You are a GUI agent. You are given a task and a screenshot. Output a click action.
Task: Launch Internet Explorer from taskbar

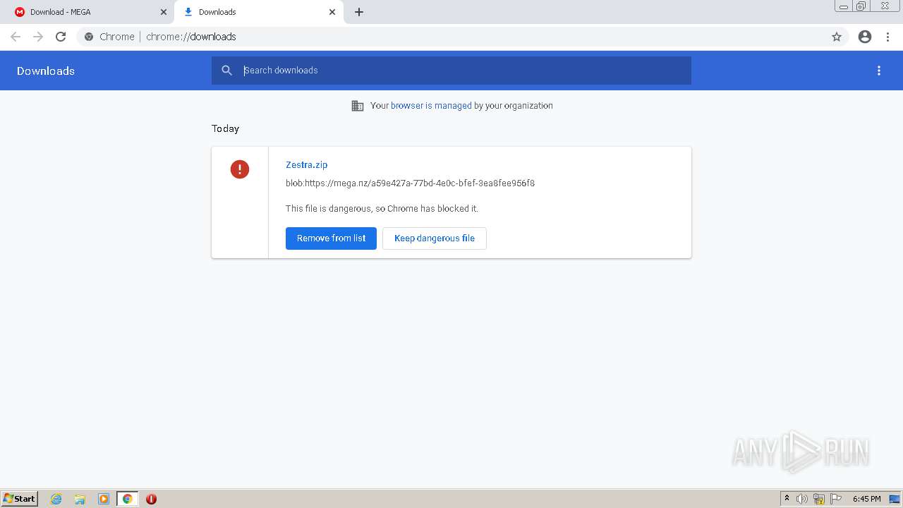click(x=56, y=499)
